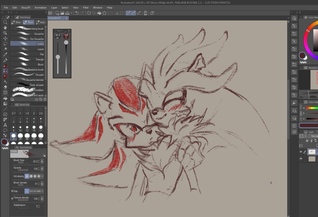Select the first Gap option

27,191
